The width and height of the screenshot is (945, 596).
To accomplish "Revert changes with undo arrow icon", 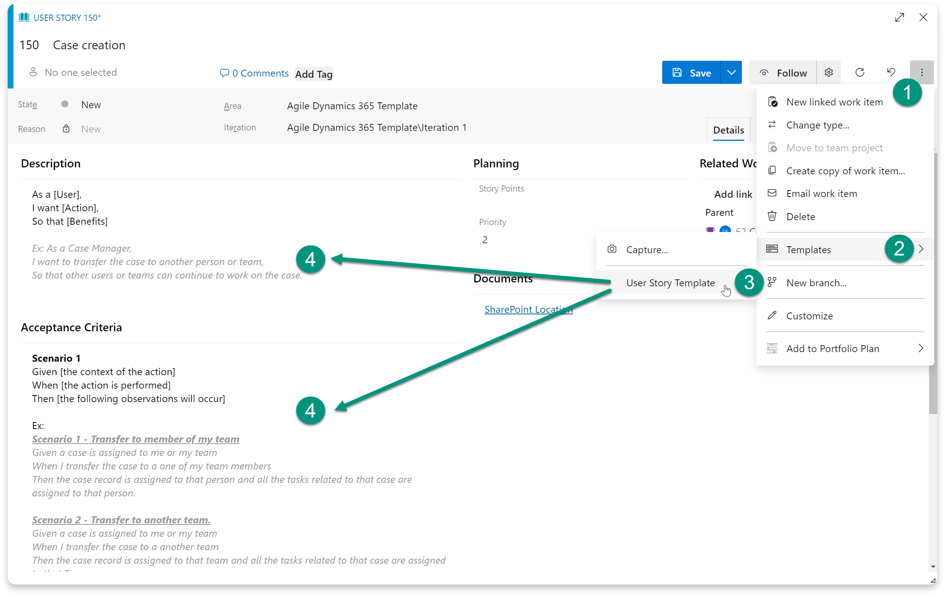I will pyautogui.click(x=891, y=73).
